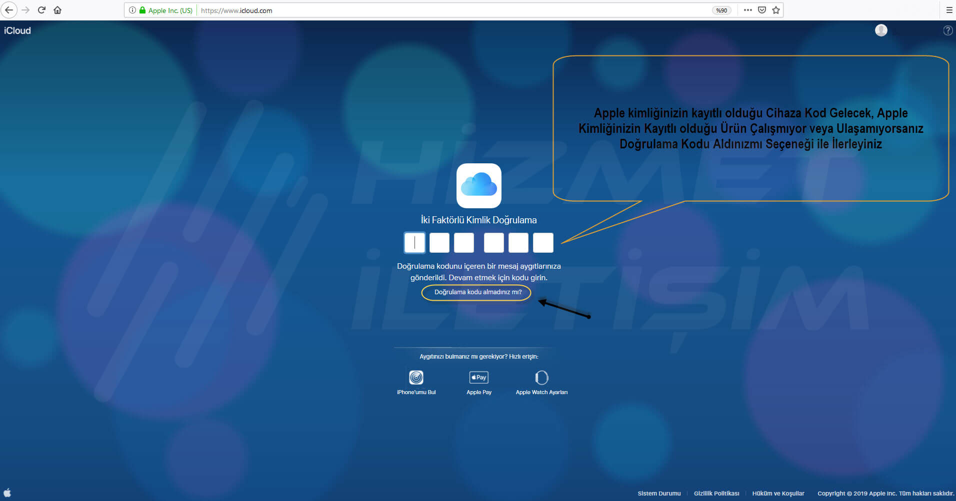
Task: Open the browser hamburger menu
Action: coord(949,10)
